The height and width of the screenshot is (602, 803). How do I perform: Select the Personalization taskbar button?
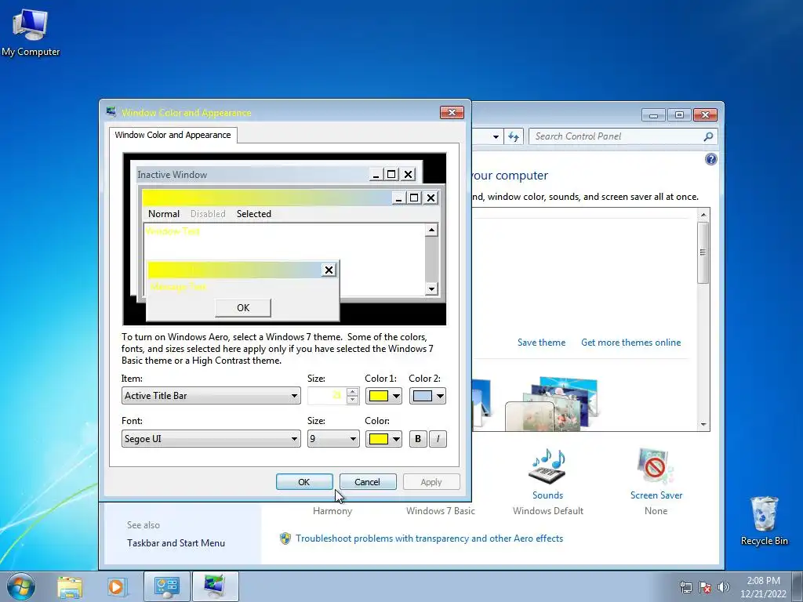click(x=215, y=586)
